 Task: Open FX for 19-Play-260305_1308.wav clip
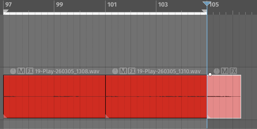(x=30, y=71)
